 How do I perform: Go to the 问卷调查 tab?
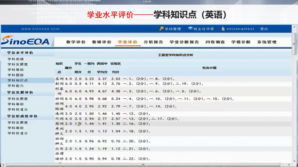pyautogui.click(x=215, y=42)
